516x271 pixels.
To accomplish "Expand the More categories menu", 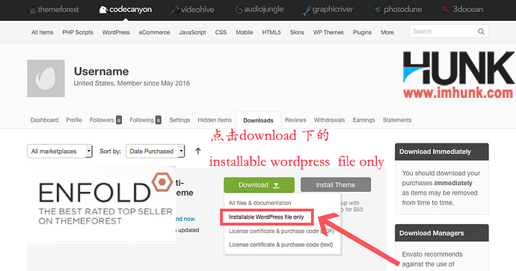I will click(x=387, y=32).
